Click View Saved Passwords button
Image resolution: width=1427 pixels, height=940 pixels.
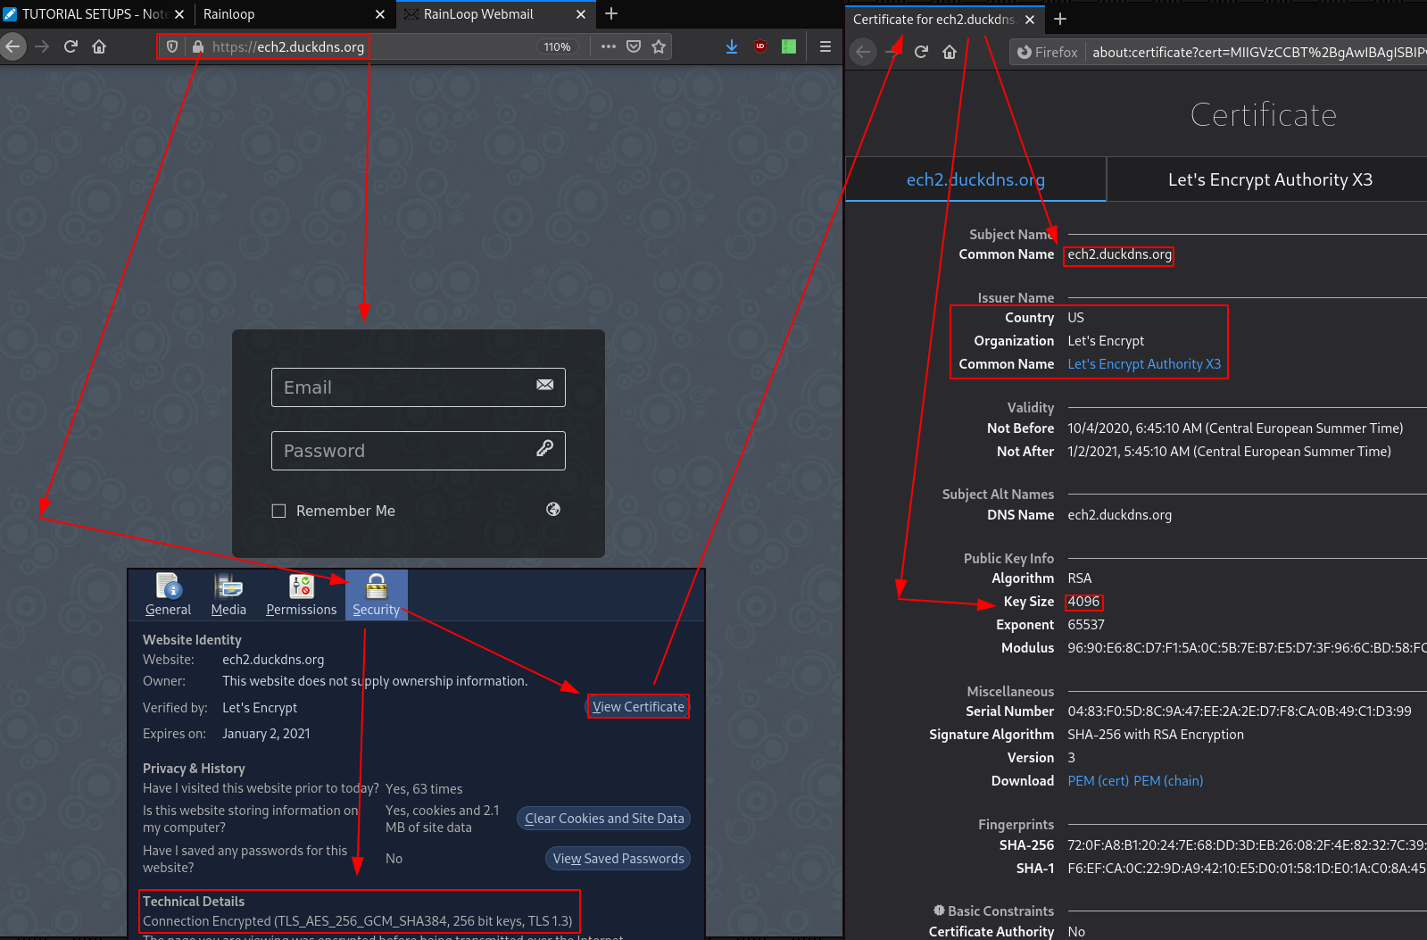pos(618,859)
